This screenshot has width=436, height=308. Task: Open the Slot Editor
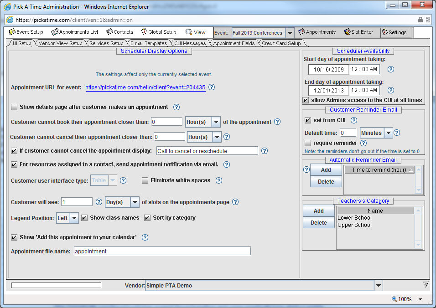coord(358,32)
